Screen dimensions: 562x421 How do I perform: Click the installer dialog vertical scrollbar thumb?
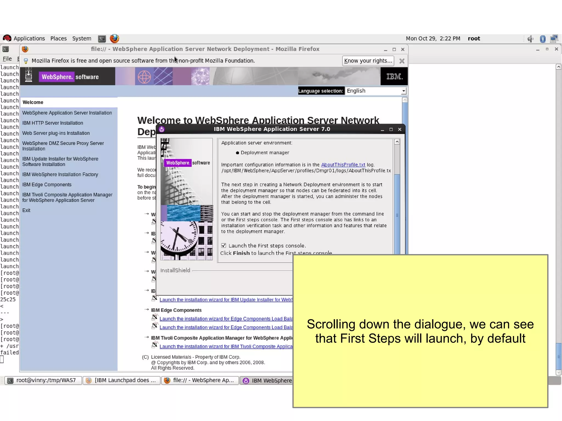click(397, 214)
